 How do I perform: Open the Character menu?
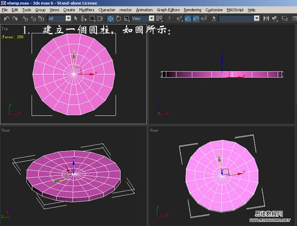point(107,10)
